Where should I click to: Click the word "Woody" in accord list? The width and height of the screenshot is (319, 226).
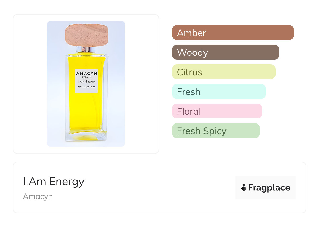(192, 52)
